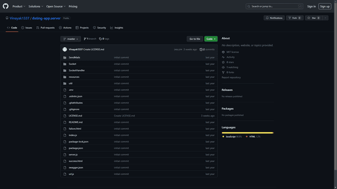Image resolution: width=337 pixels, height=189 pixels.
Task: Click the watching eye icon
Action: click(x=223, y=67)
